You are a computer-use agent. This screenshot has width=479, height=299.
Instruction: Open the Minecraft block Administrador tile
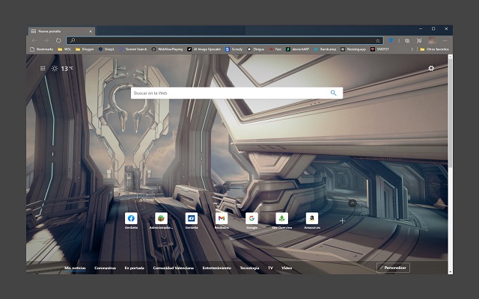tap(161, 218)
